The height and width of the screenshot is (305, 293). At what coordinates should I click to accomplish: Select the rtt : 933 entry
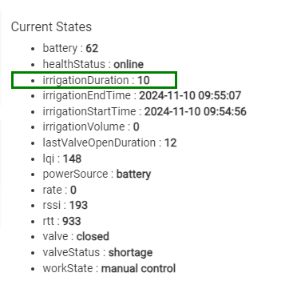pos(61,221)
